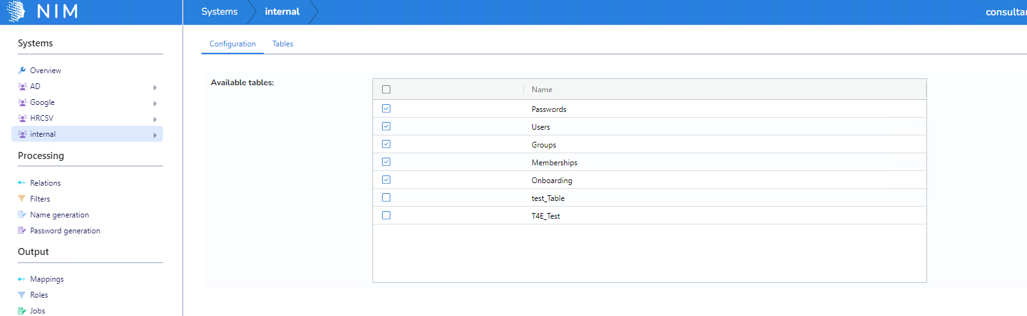Click the users icon next to AD
The width and height of the screenshot is (1027, 316).
click(22, 86)
